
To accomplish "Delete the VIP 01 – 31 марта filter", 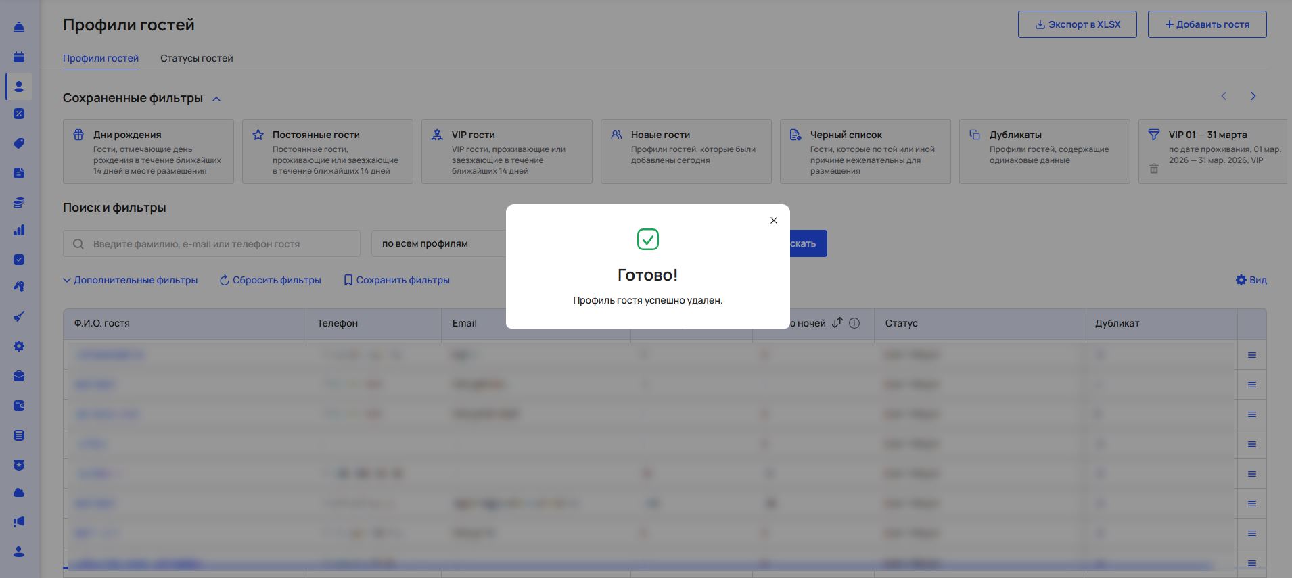I will pyautogui.click(x=1154, y=168).
